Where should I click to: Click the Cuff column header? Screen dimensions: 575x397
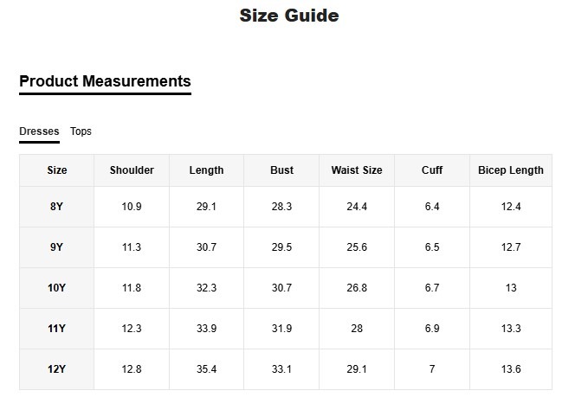pos(432,170)
